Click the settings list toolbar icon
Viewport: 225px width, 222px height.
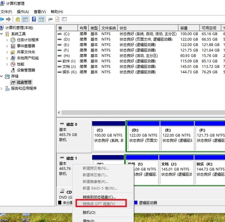[64, 19]
